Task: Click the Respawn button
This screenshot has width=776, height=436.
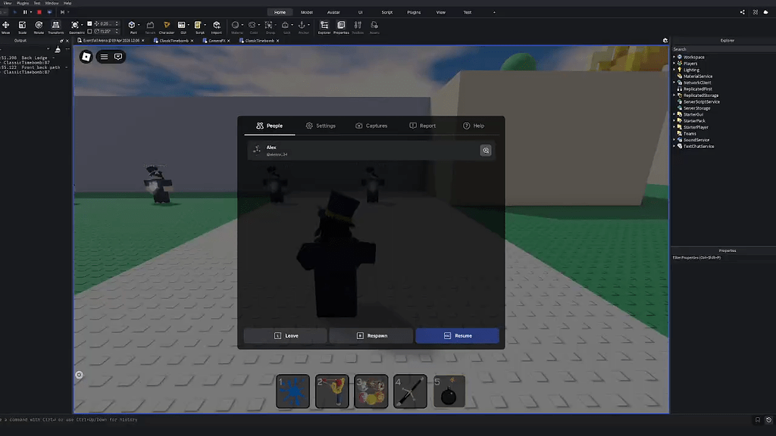Action: pos(371,335)
